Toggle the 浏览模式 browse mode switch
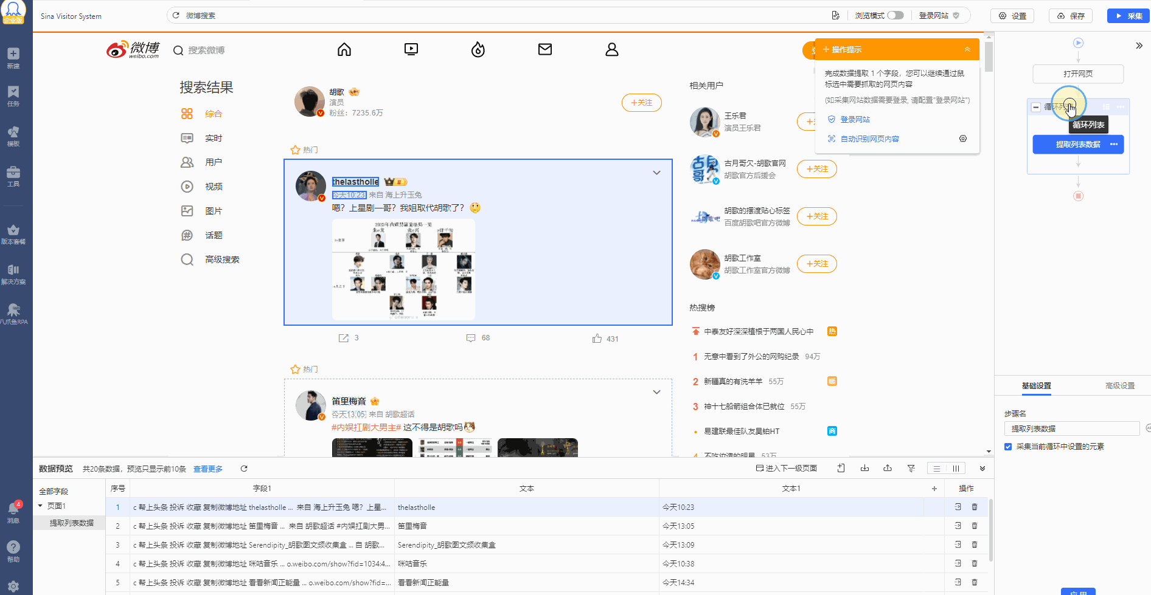1151x595 pixels. click(895, 15)
